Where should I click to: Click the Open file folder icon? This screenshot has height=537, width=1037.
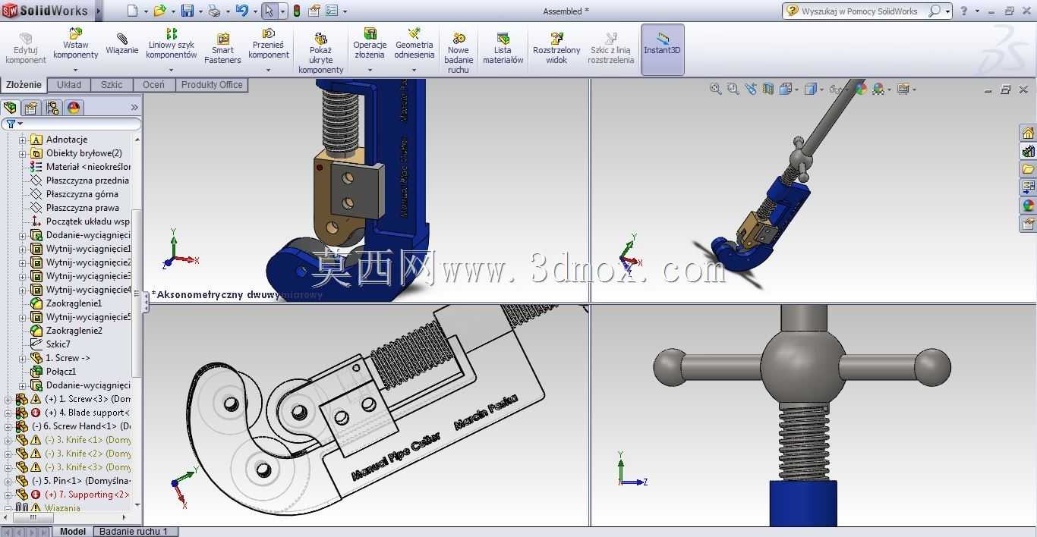(x=159, y=11)
